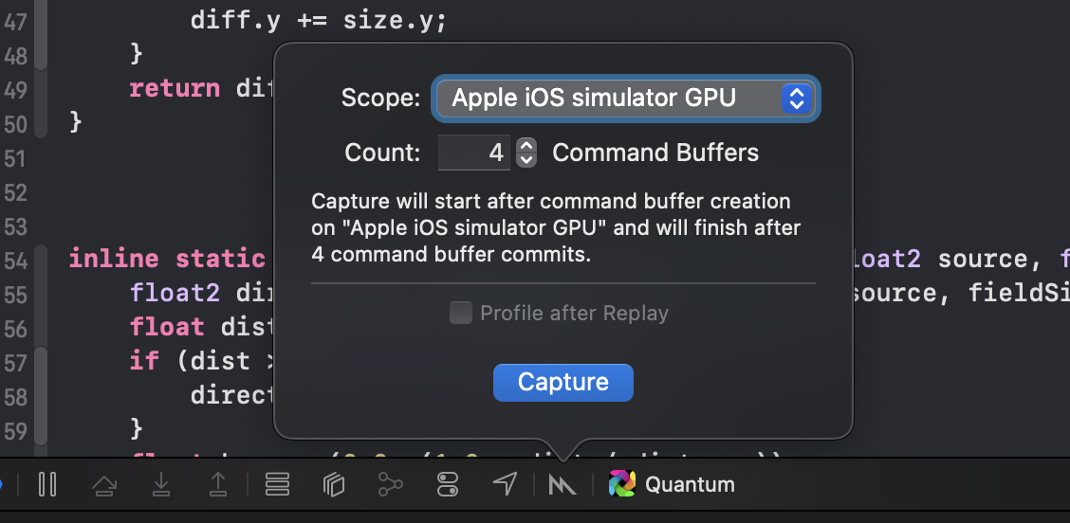Click the return keyword on line 49
Viewport: 1070px width, 523px height.
[175, 88]
